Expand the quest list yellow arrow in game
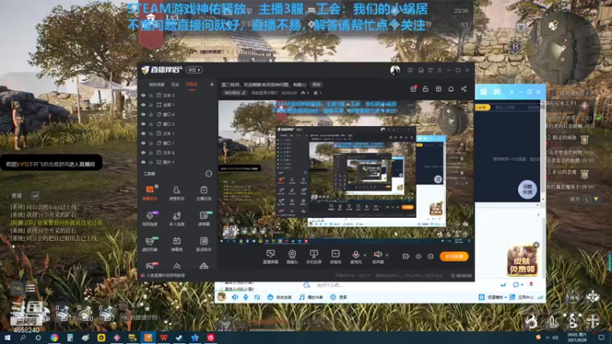Screen dimensions: 612x344 [596, 199]
